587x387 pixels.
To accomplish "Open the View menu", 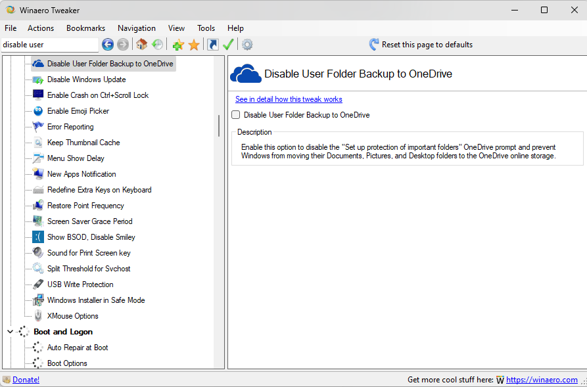I will click(176, 28).
